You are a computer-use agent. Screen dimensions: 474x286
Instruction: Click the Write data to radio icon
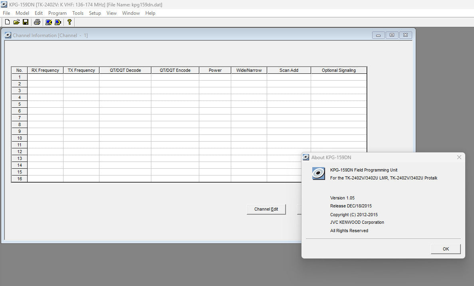coord(58,22)
